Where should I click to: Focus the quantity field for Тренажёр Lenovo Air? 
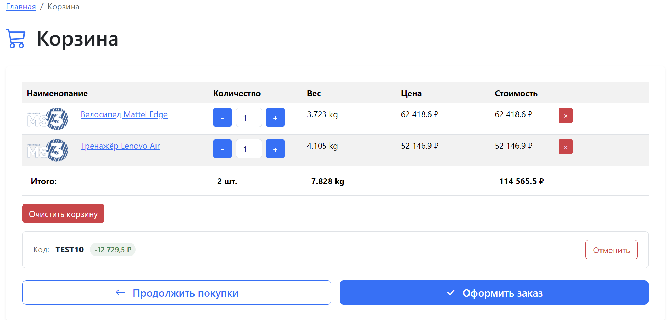tap(248, 149)
